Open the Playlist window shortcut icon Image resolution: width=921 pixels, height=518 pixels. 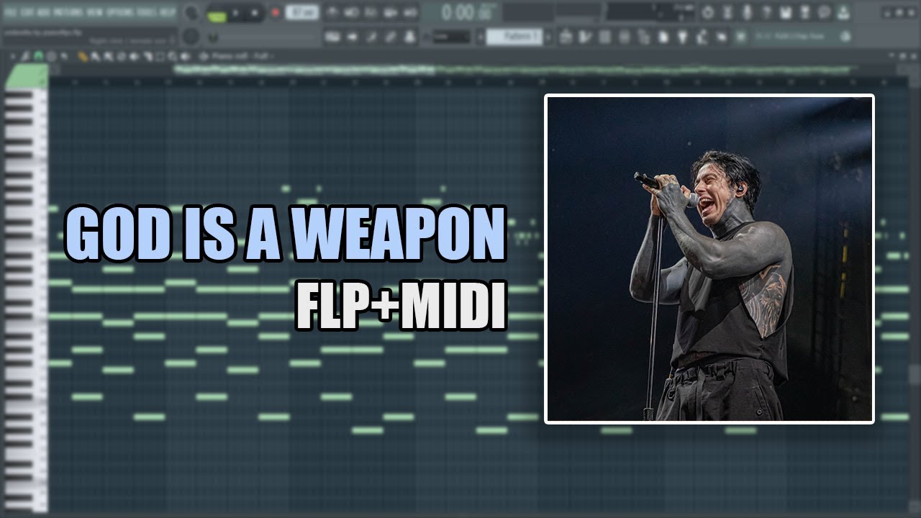pos(565,36)
